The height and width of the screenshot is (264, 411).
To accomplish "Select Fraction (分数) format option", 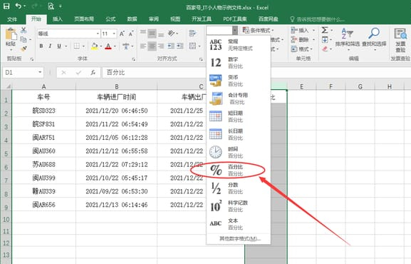I will point(238,188).
